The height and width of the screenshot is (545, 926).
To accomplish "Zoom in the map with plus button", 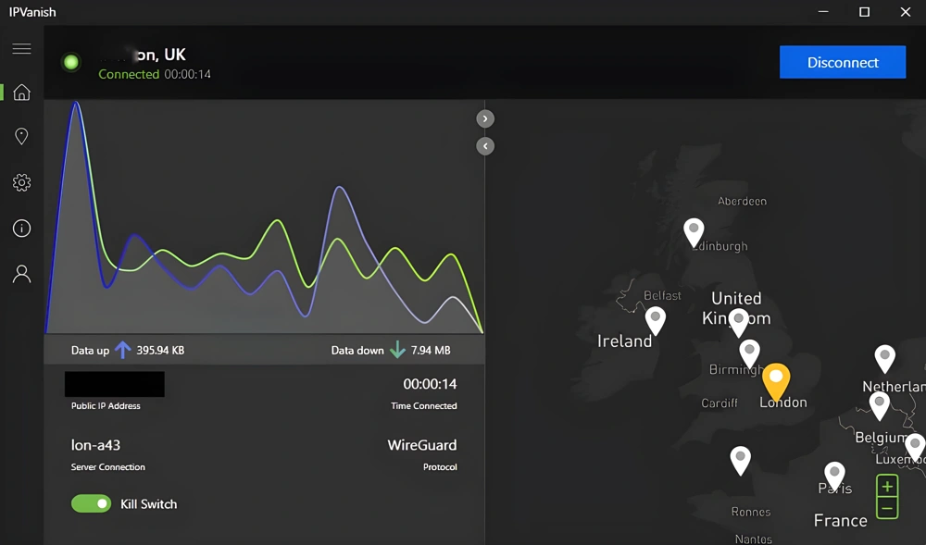I will 887,487.
